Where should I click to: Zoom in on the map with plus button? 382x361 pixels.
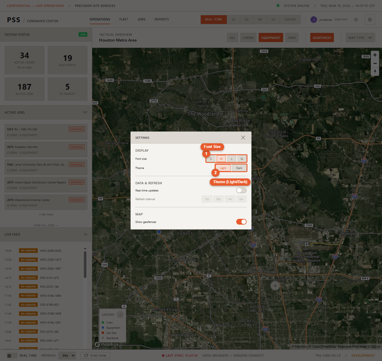375,55
